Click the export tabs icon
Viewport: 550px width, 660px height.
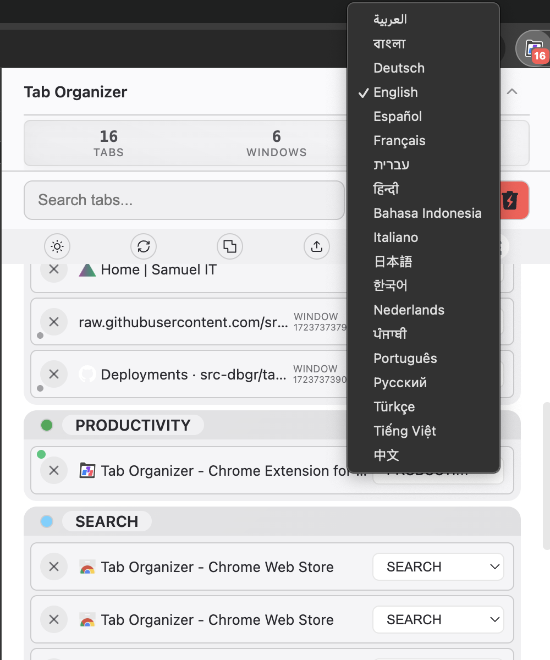316,246
